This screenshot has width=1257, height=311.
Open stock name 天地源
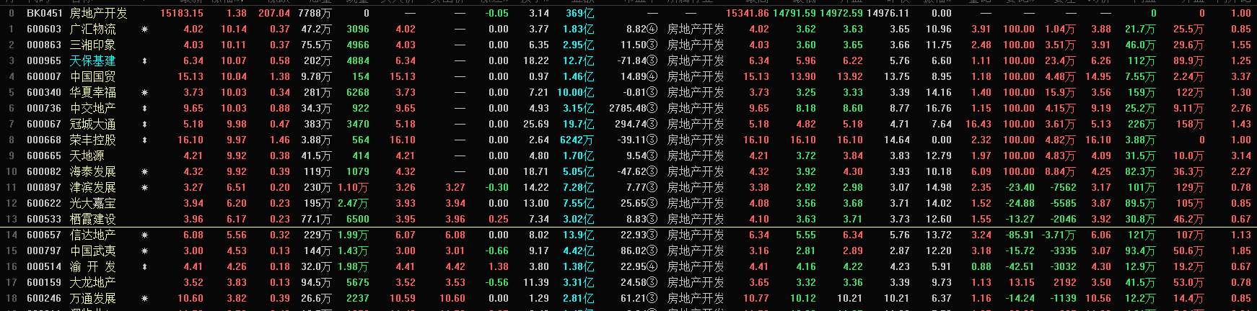point(87,156)
